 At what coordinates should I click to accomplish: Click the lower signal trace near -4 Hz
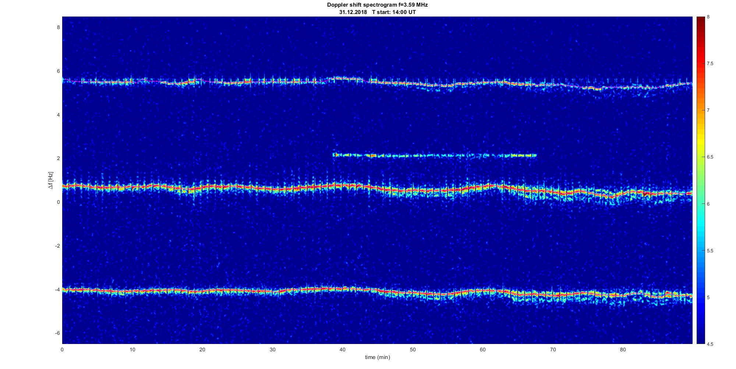[x=377, y=292]
